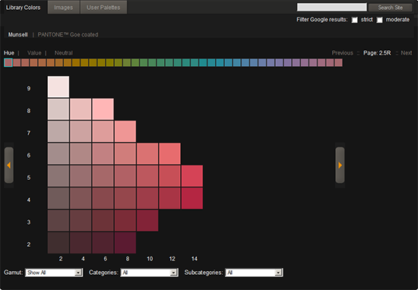This screenshot has width=418, height=290.
Task: Pick the value 5 chroma 8 swatch
Action: tap(125, 176)
